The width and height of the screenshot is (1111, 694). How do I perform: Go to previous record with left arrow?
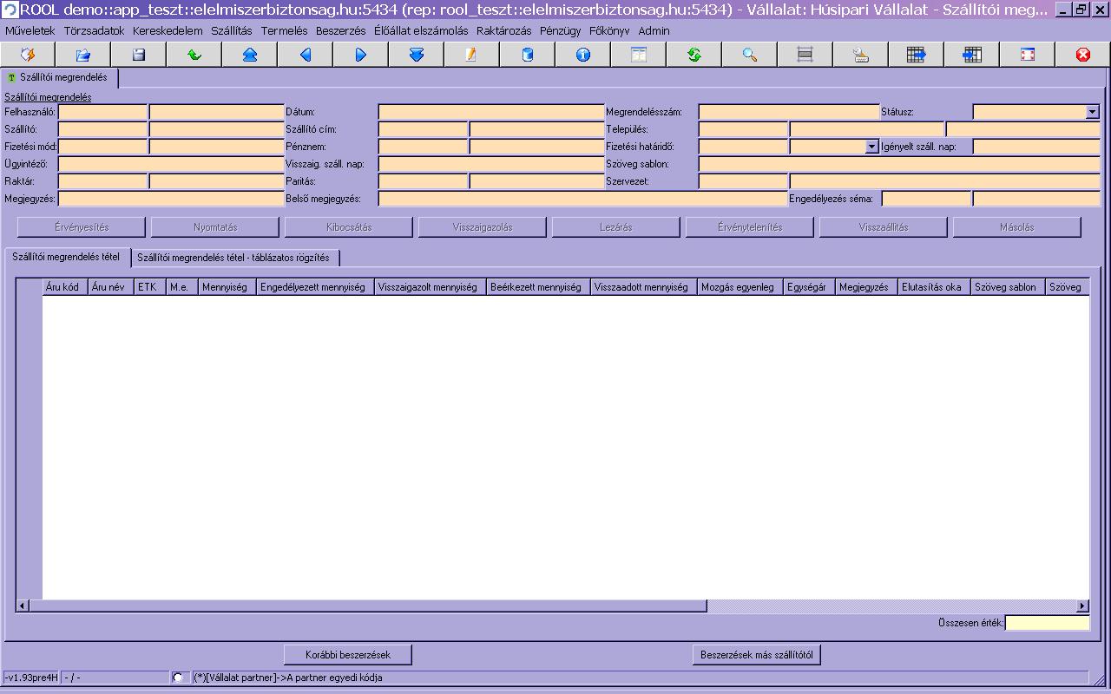click(x=305, y=55)
